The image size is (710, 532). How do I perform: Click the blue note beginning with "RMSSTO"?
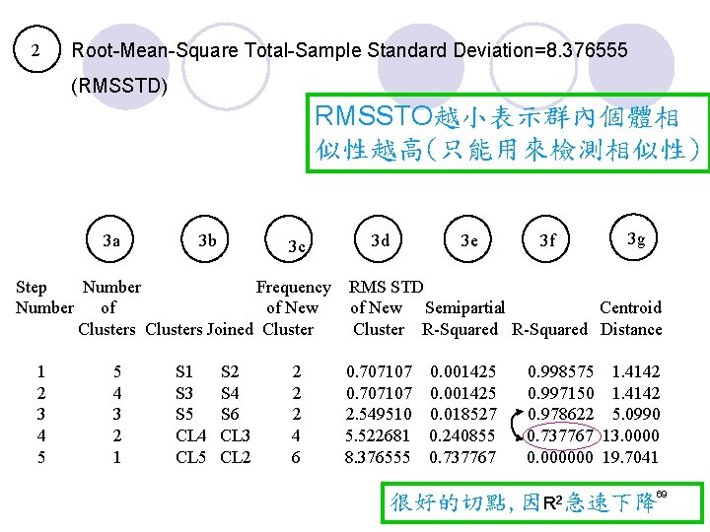(507, 133)
